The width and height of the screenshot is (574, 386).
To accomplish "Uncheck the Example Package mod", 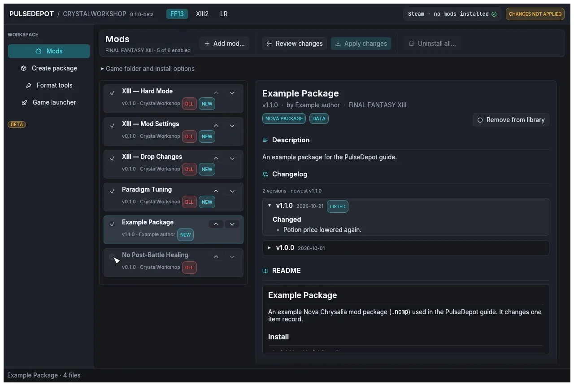I will [112, 224].
